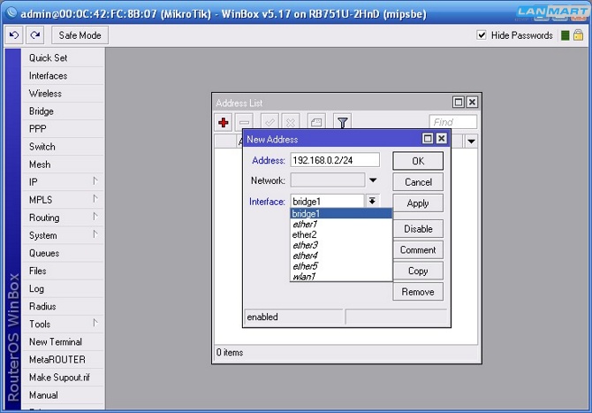Open the Log menu item
This screenshot has height=413, width=592.
pos(63,288)
